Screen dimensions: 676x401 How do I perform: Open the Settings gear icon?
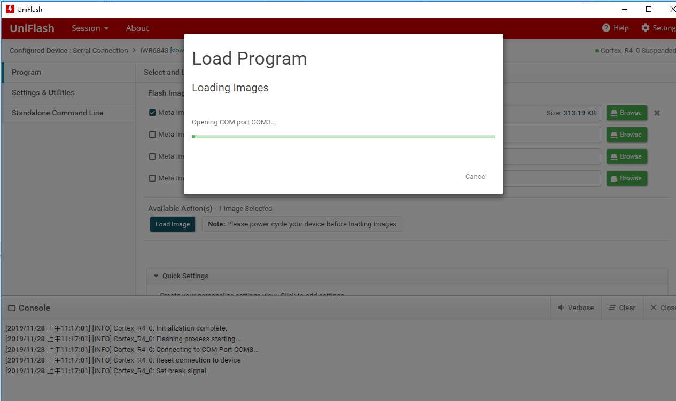pos(646,28)
